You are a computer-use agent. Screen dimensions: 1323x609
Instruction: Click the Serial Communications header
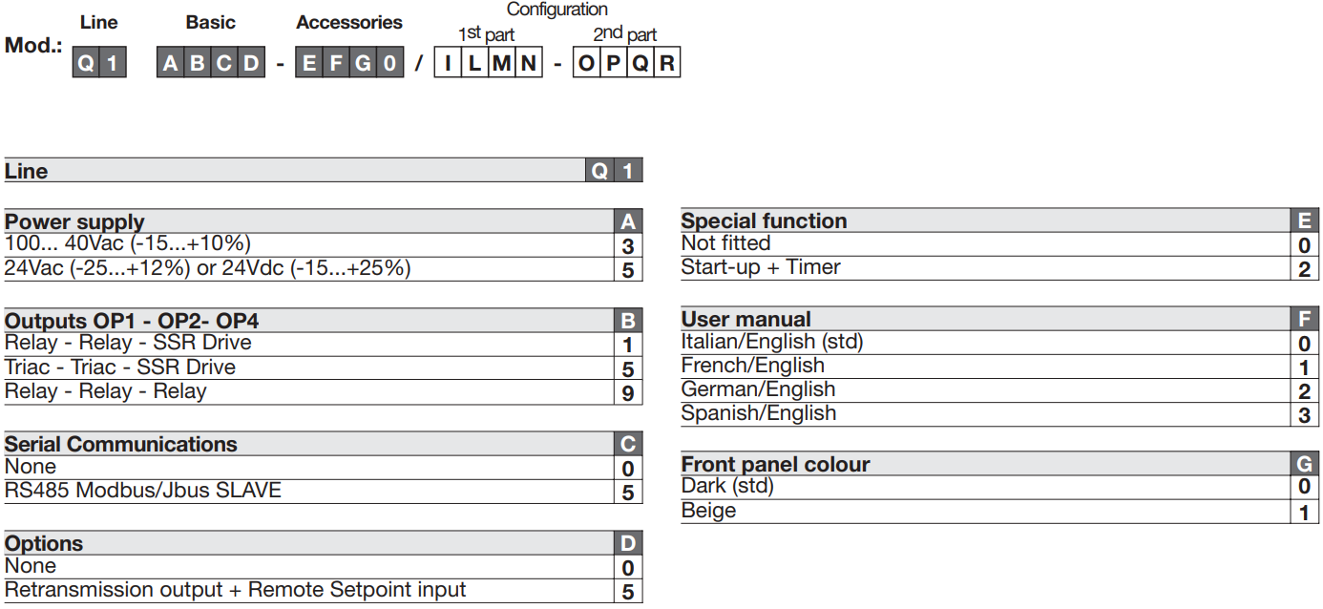[324, 444]
